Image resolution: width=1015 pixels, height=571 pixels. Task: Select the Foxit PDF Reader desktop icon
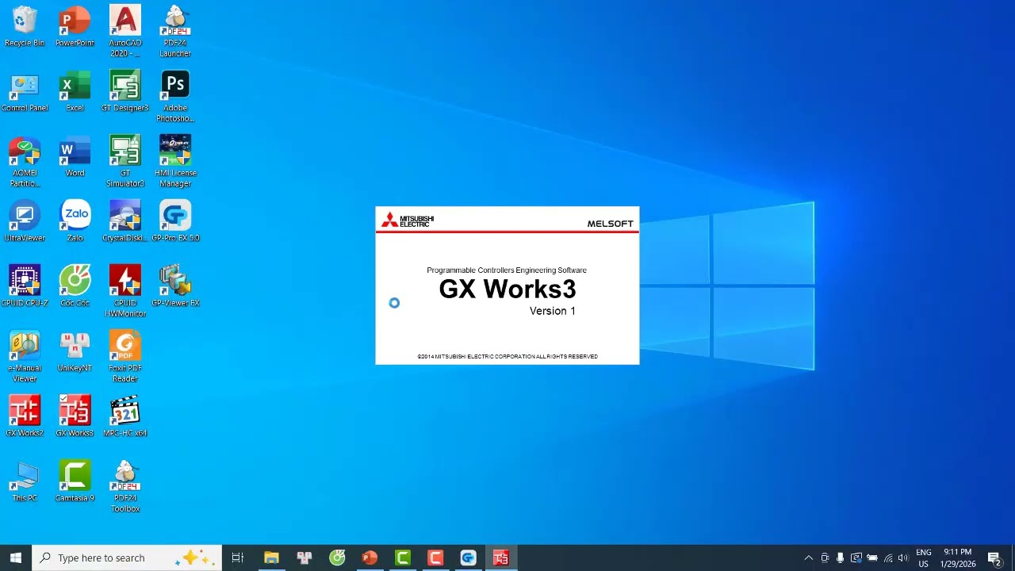[125, 357]
